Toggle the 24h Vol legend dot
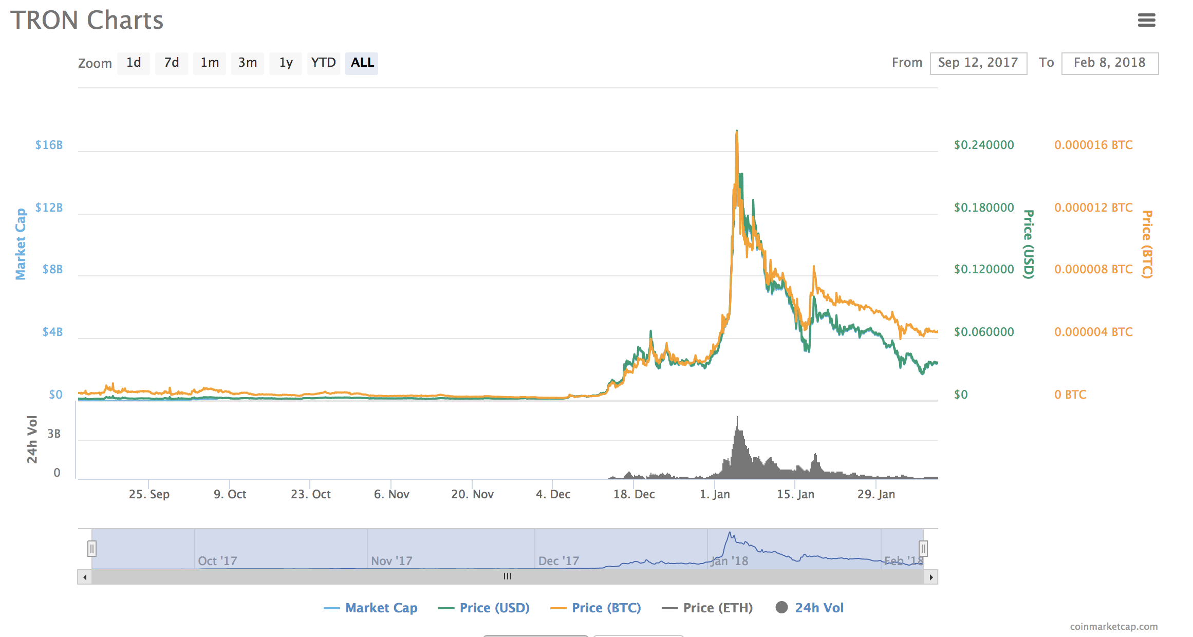The width and height of the screenshot is (1193, 637). 781,608
